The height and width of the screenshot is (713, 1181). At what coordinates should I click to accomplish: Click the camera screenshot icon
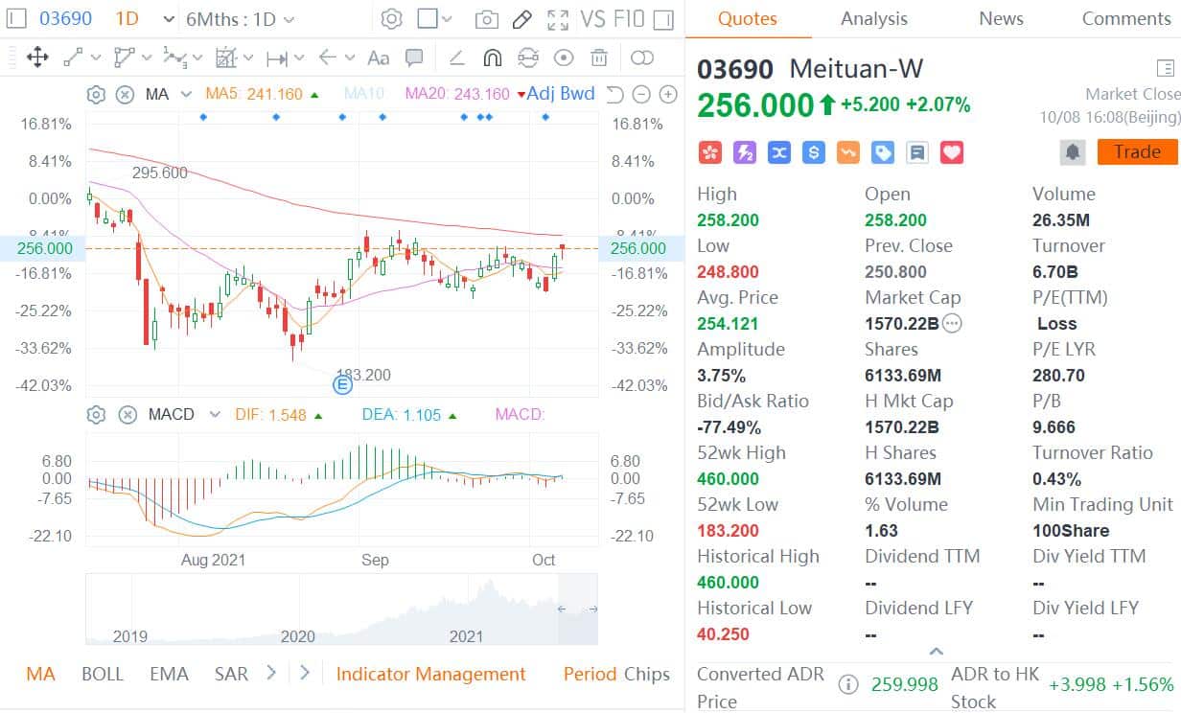click(x=487, y=19)
